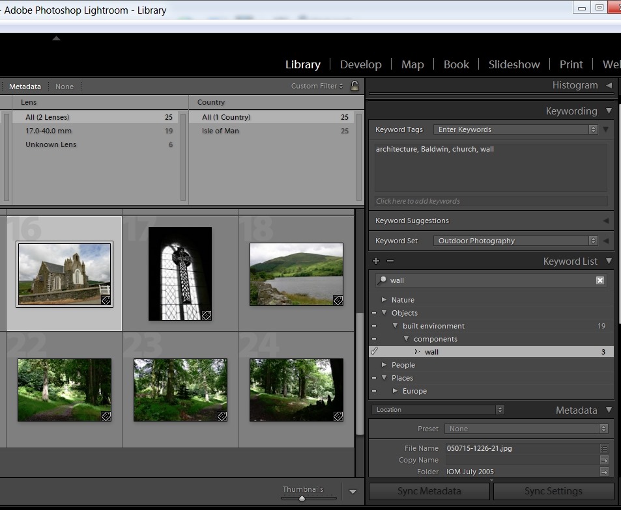Switch to the Develop module
The height and width of the screenshot is (510, 621).
click(x=360, y=64)
